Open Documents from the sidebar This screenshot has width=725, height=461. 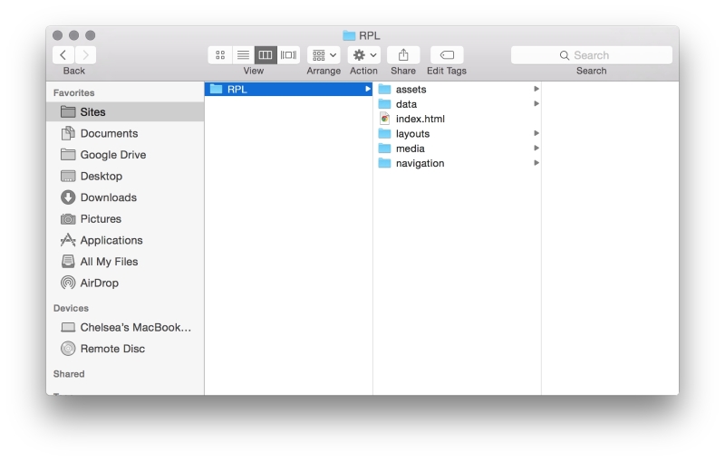click(125, 133)
